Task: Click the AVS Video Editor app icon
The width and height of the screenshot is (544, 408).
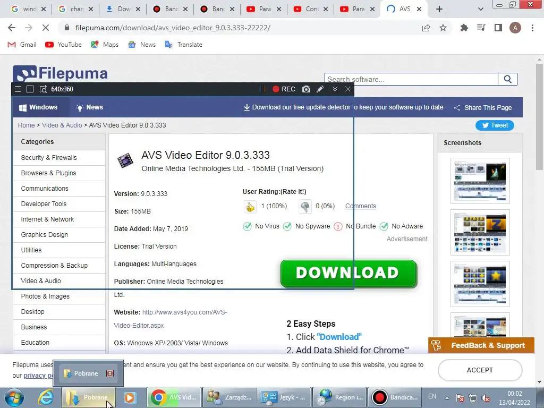Action: click(125, 160)
